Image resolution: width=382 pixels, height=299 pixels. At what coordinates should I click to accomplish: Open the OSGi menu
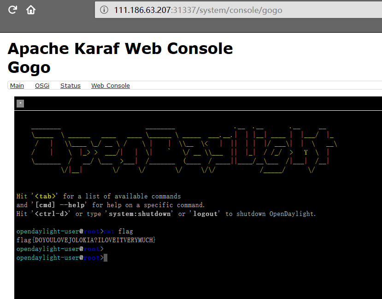42,85
